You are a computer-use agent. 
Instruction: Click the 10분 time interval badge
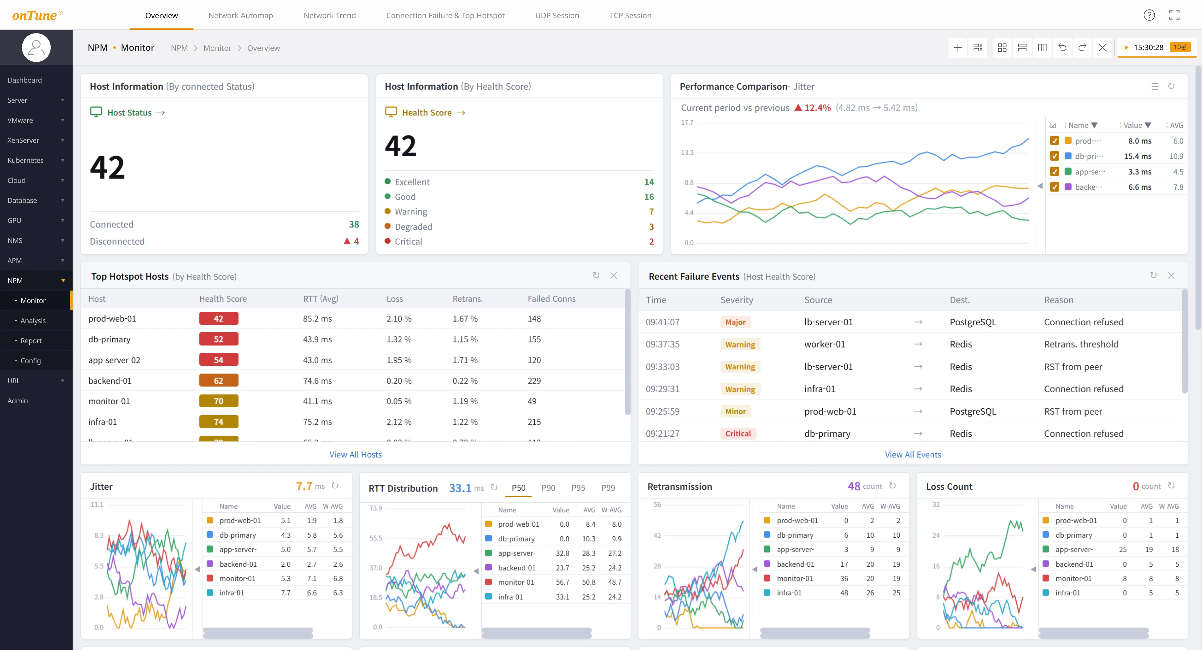1180,47
